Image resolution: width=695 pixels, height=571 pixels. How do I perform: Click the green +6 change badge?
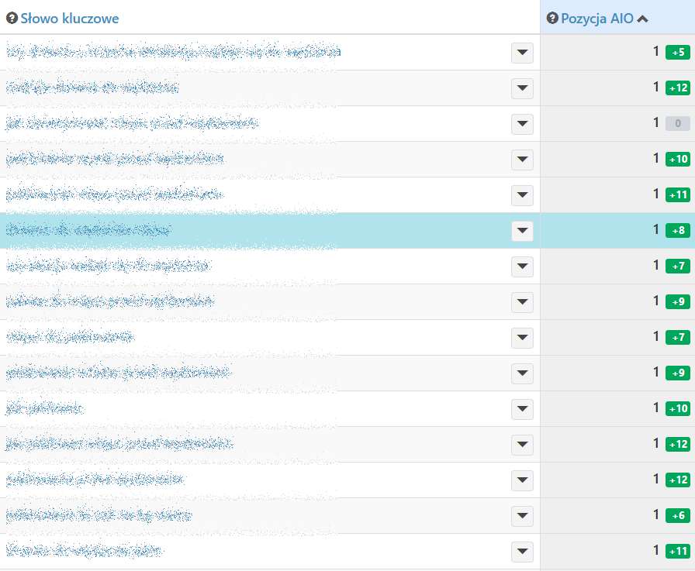point(678,515)
